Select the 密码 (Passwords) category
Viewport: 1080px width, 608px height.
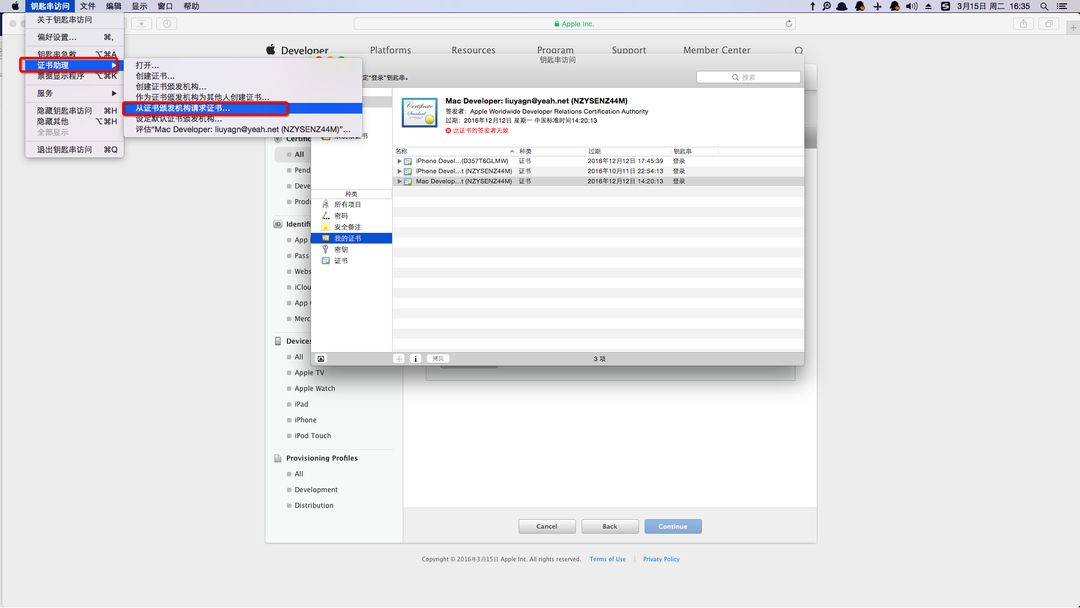[x=341, y=216]
